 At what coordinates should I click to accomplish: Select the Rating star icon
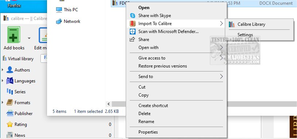[10, 124]
